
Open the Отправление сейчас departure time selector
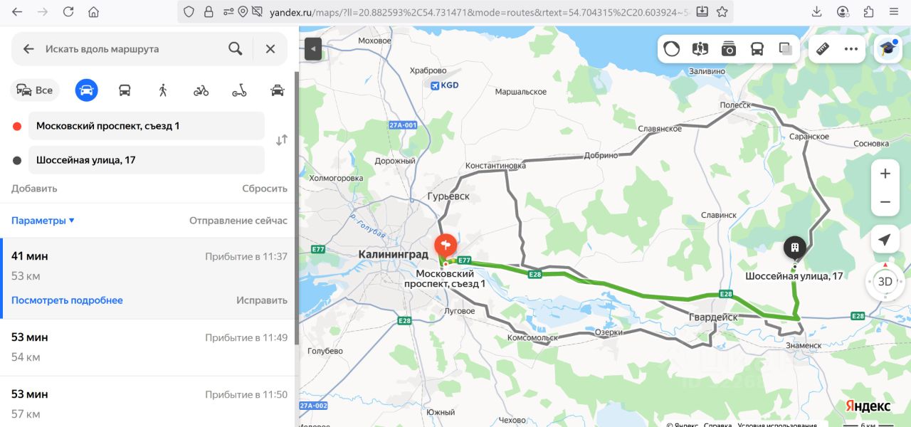coord(238,221)
